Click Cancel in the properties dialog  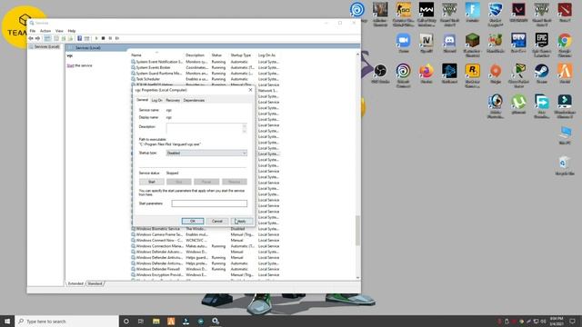coord(217,221)
